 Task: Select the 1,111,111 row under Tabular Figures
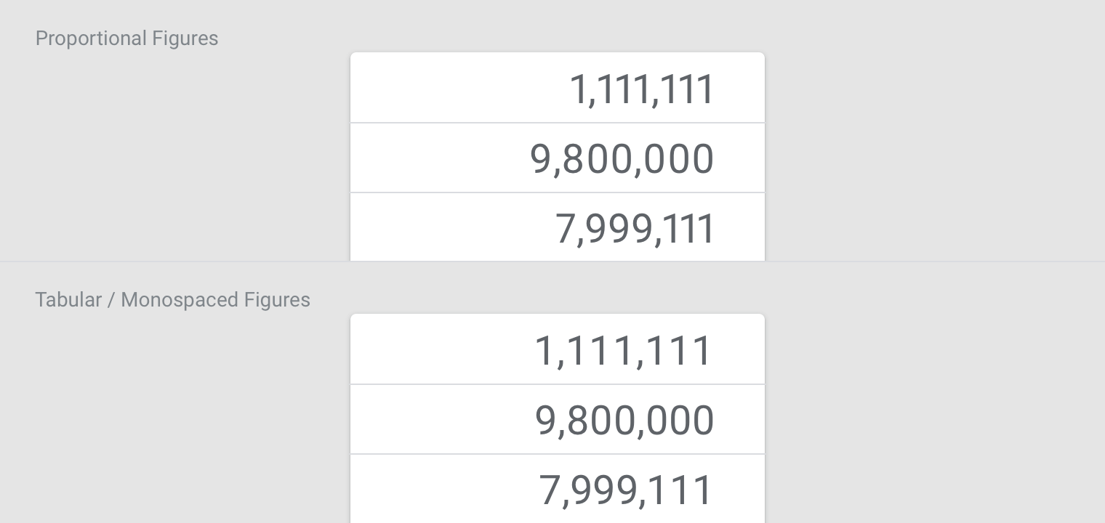point(558,349)
